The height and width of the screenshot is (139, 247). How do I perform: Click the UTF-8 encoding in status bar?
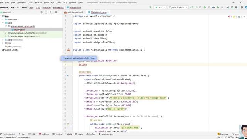[231, 137]
